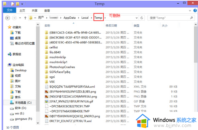Image resolution: width=198 pixels, height=130 pixels.
Task: Click sidebar scrollbar down arrow
Action: [x=38, y=123]
